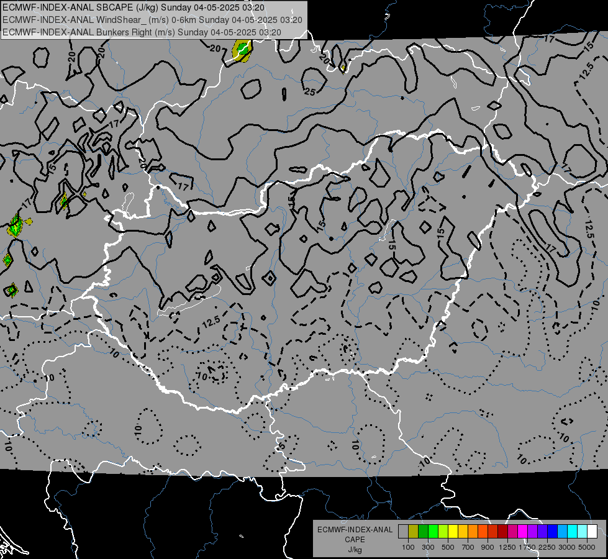
Task: Click the gray swatch in CAPE legend
Action: tap(403, 532)
